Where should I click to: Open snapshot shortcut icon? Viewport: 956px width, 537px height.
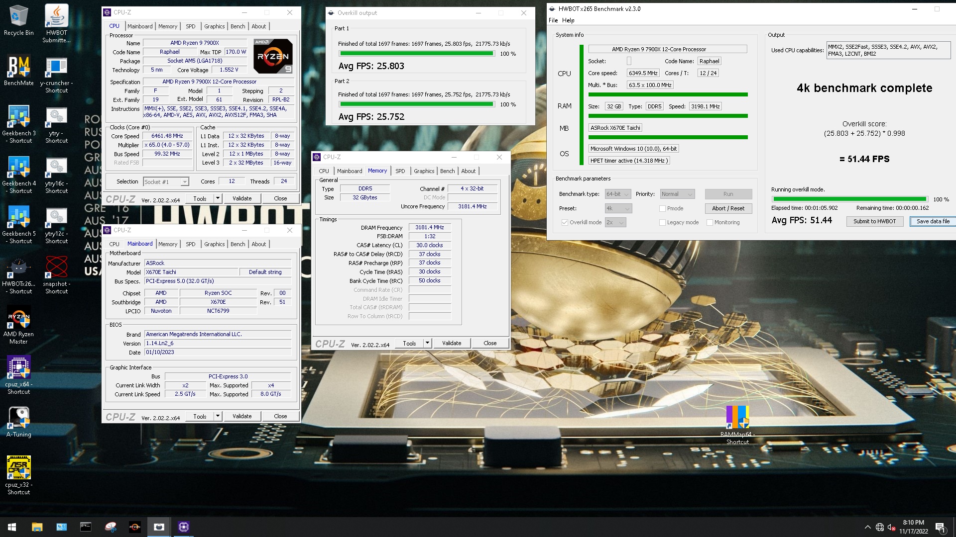pos(56,275)
